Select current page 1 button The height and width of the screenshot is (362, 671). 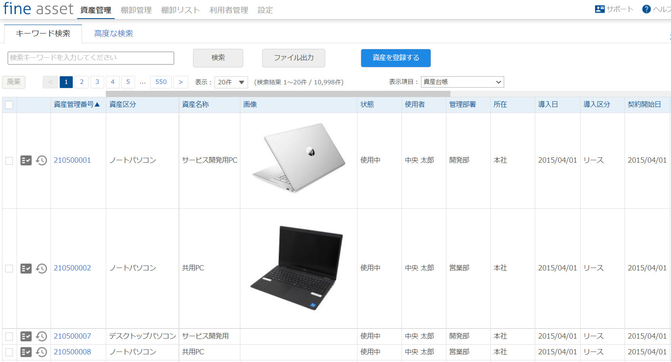(66, 82)
